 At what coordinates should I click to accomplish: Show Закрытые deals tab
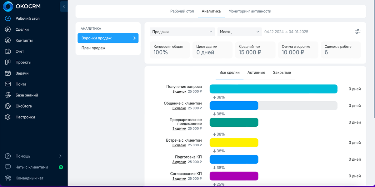coord(282,73)
